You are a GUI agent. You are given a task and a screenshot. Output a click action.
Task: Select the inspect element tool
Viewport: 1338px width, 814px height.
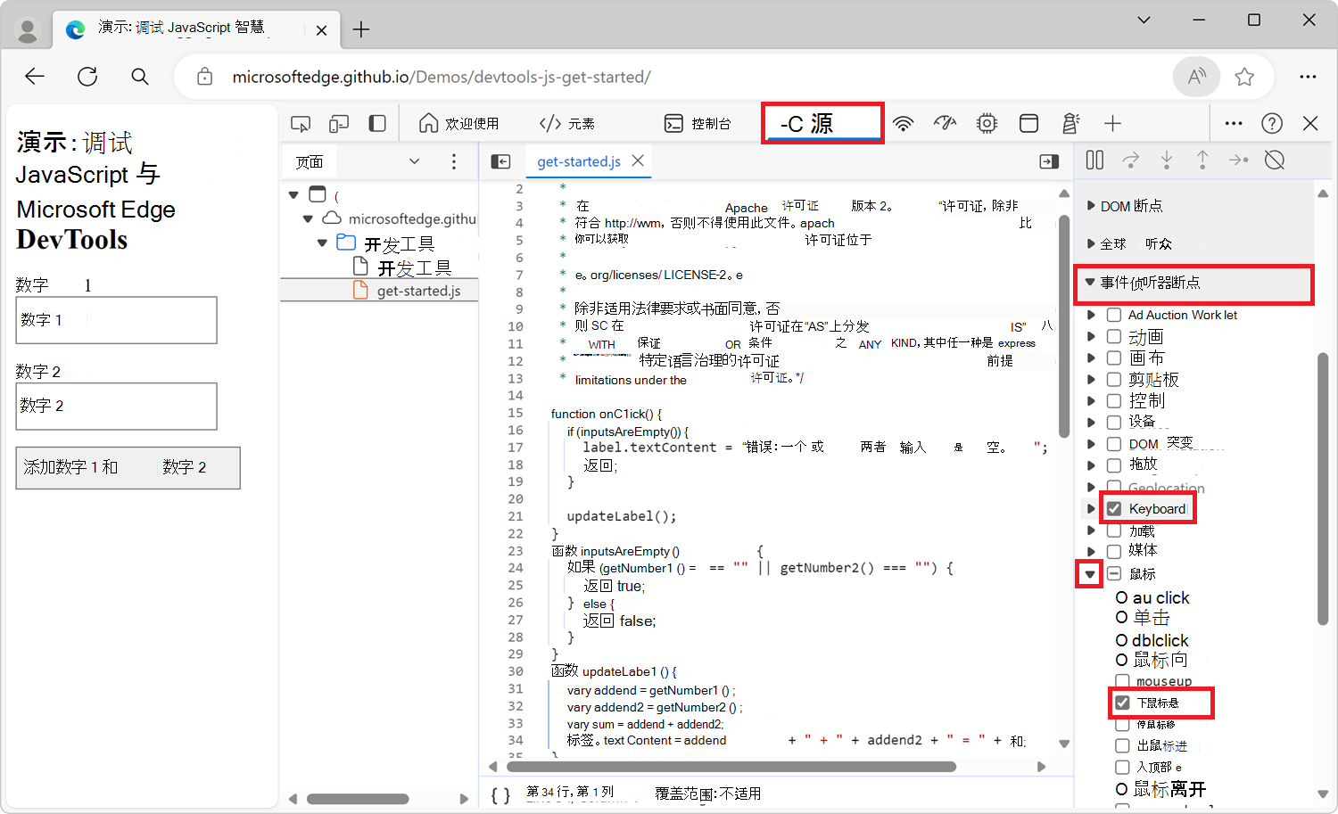click(301, 123)
